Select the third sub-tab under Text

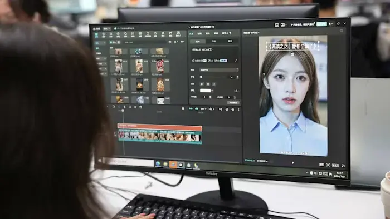[x=230, y=41]
